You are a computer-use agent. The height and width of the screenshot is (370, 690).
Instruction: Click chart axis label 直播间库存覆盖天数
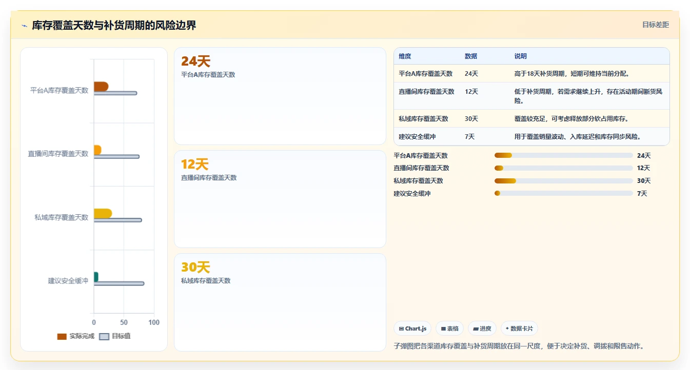(58, 154)
